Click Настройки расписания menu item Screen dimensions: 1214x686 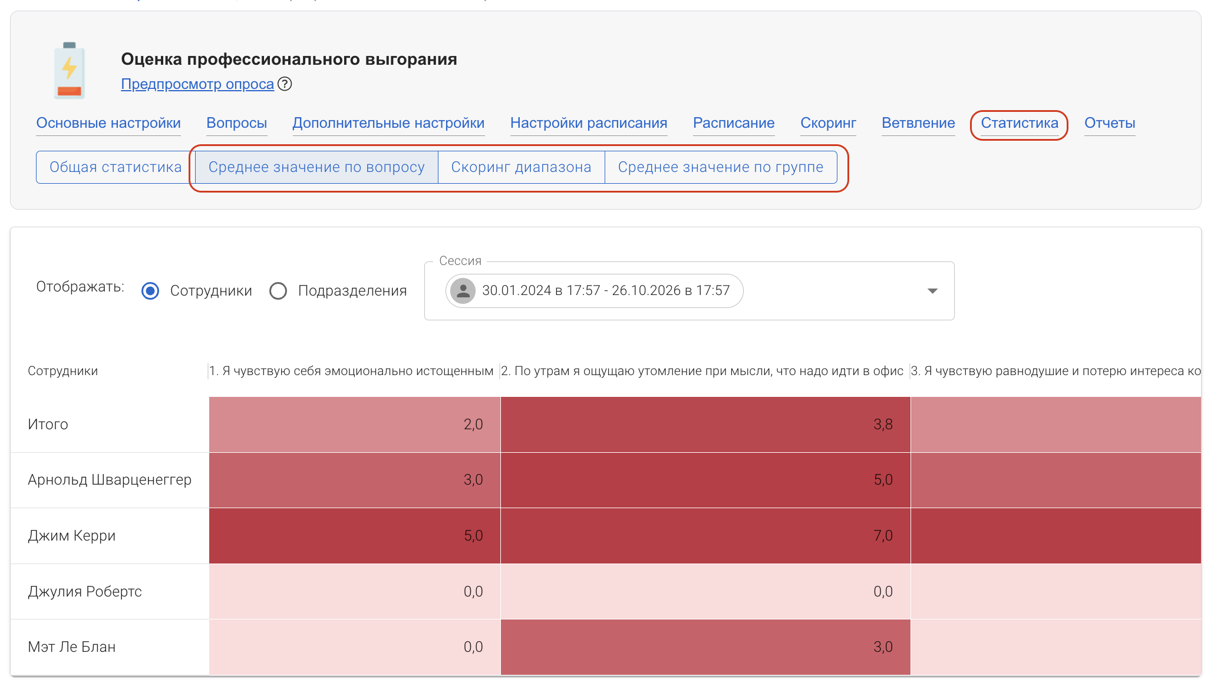(x=589, y=122)
